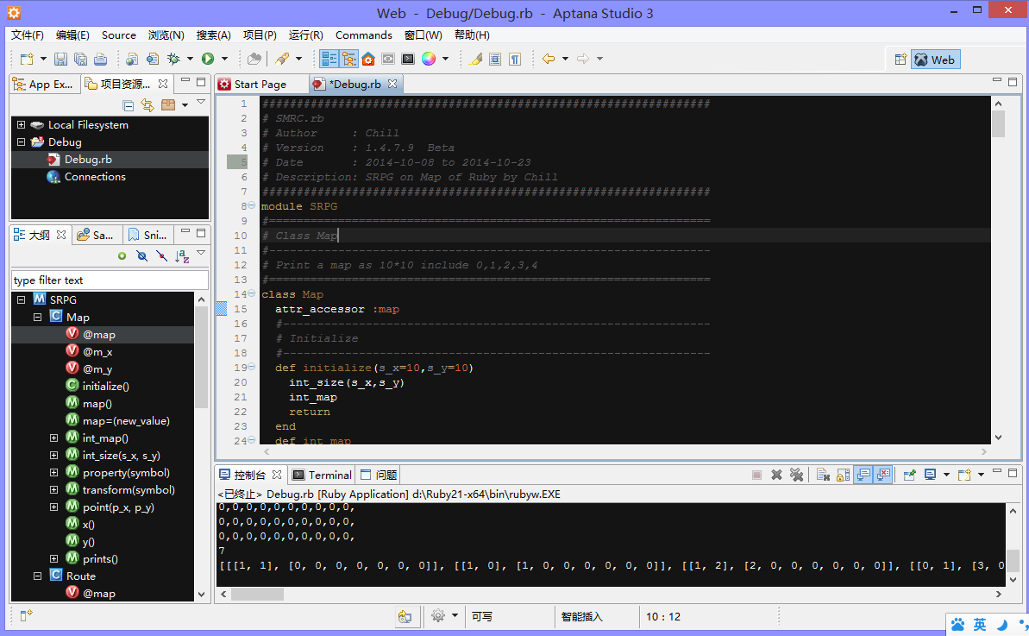Click the console horizontal scrollbar thumb

257,594
